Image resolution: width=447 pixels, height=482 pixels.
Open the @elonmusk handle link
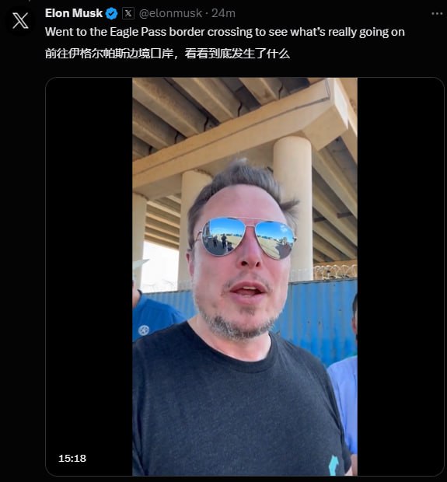(x=170, y=13)
